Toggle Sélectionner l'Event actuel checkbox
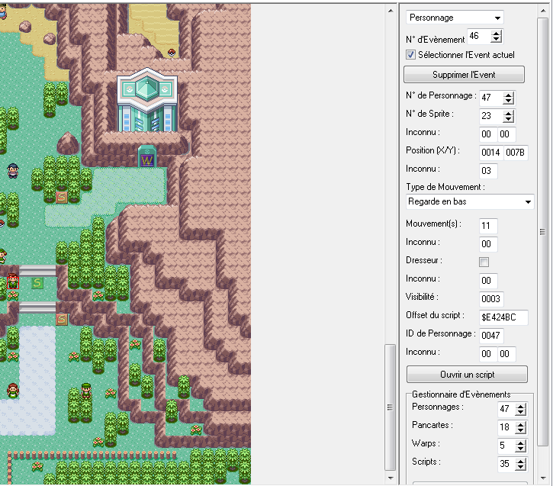Image resolution: width=553 pixels, height=486 pixels. click(410, 55)
